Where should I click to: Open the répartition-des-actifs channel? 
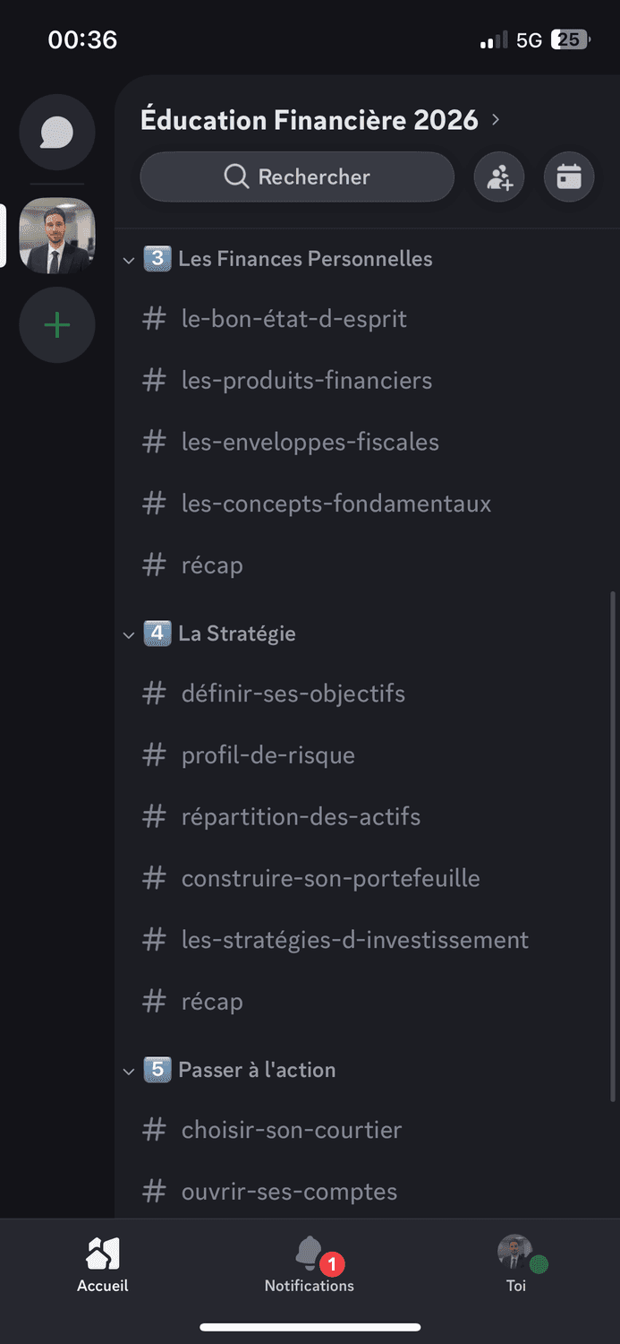click(301, 817)
